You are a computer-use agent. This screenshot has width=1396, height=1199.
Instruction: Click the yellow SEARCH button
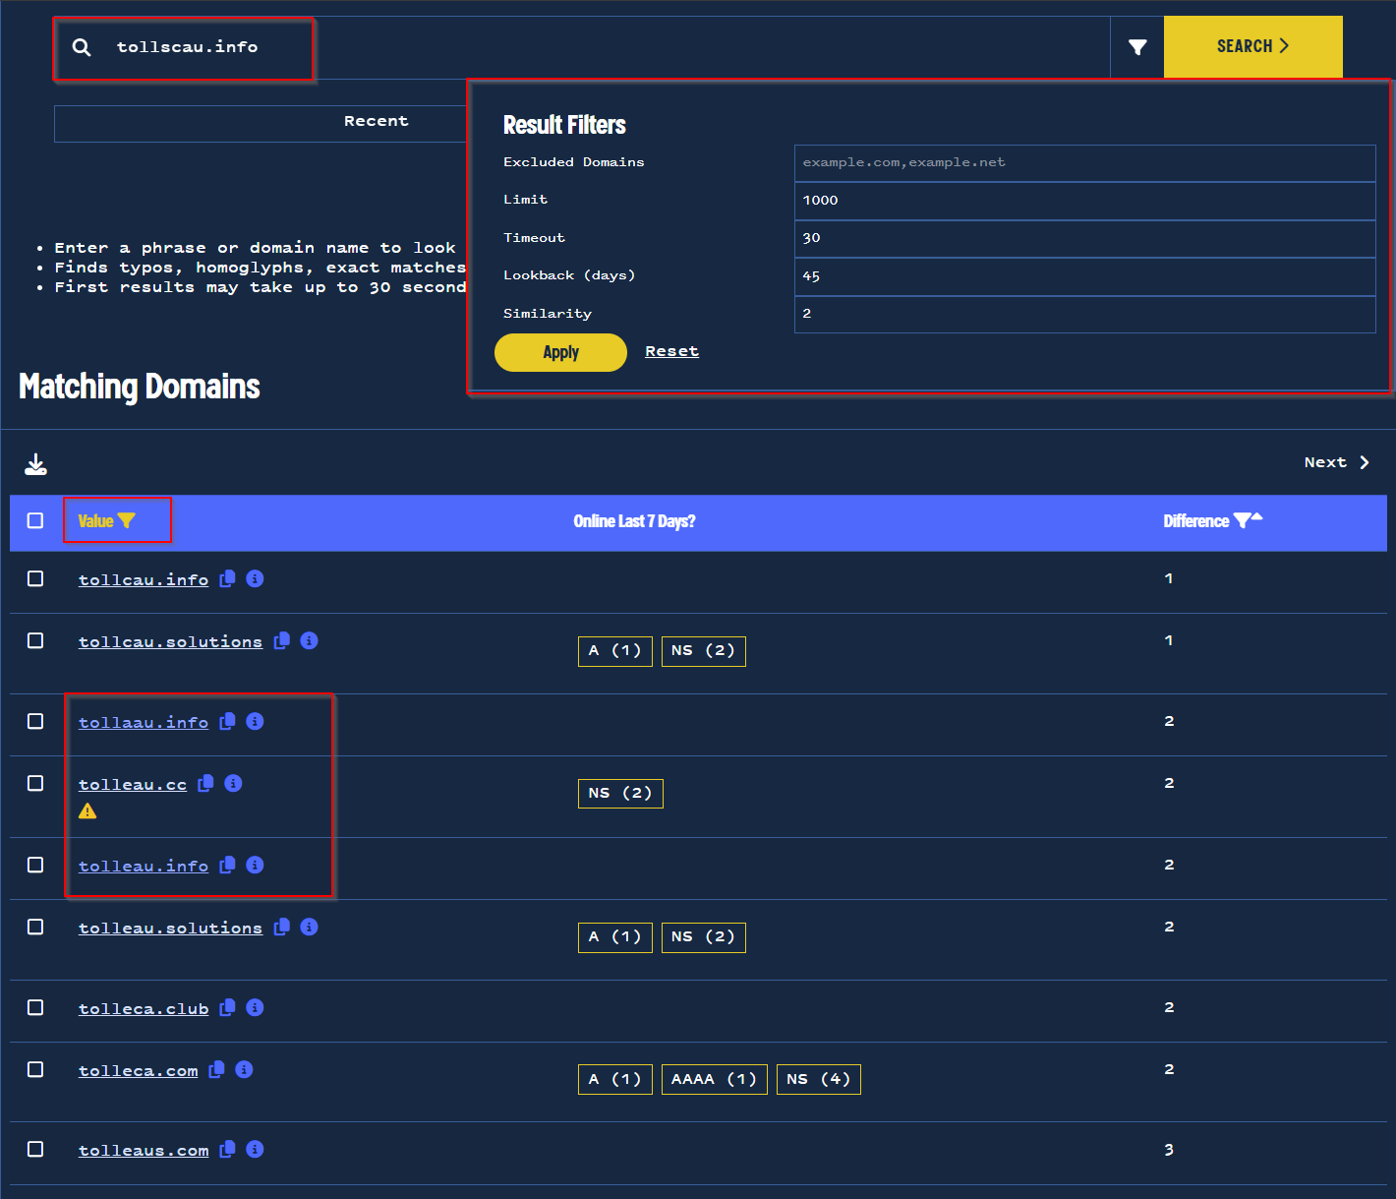click(x=1252, y=46)
